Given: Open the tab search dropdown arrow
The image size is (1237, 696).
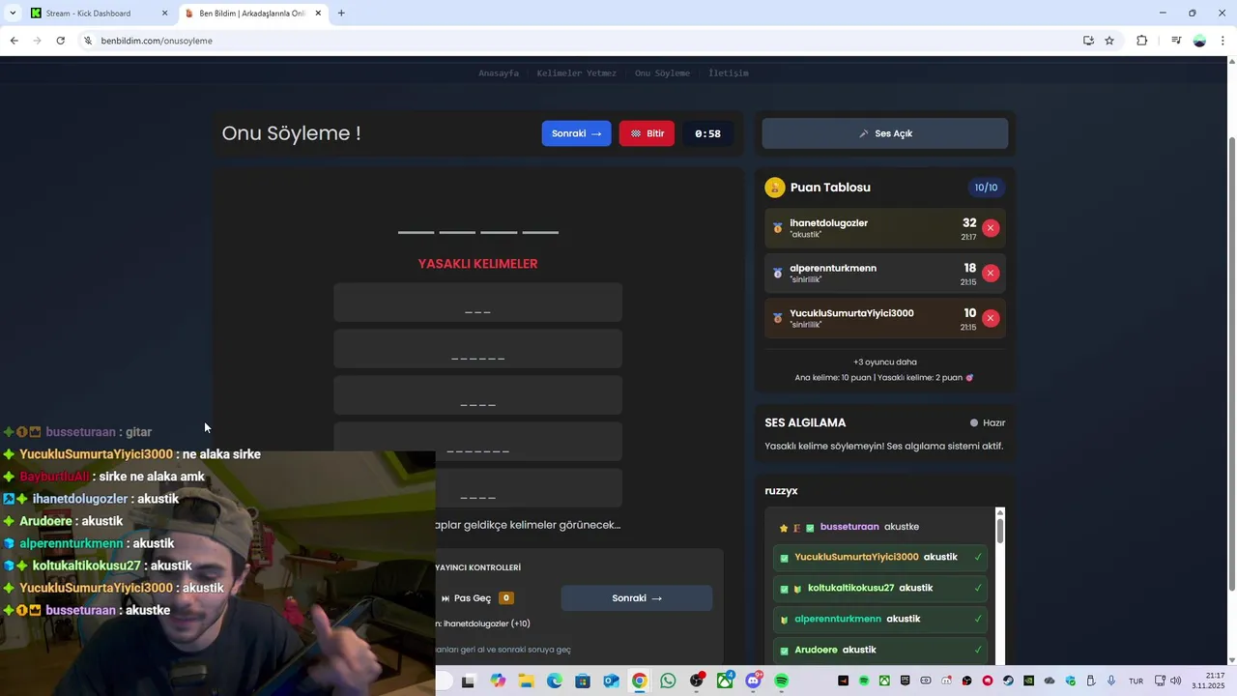Looking at the screenshot, I should (x=13, y=14).
